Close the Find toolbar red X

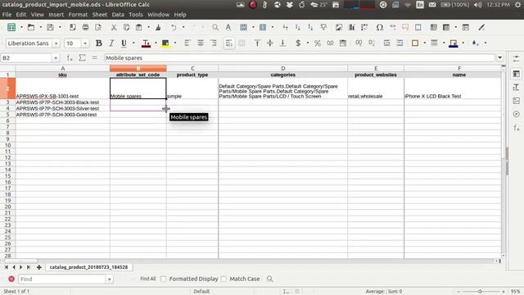tap(11, 279)
